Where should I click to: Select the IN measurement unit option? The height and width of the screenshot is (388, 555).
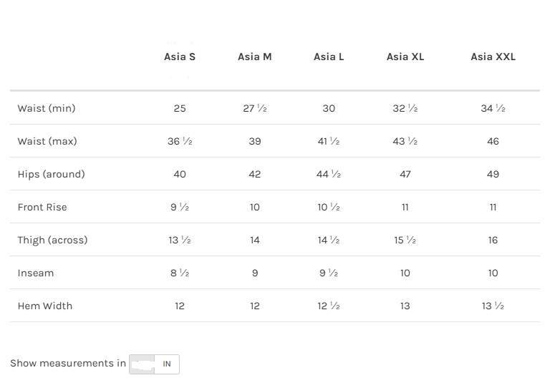(x=166, y=364)
